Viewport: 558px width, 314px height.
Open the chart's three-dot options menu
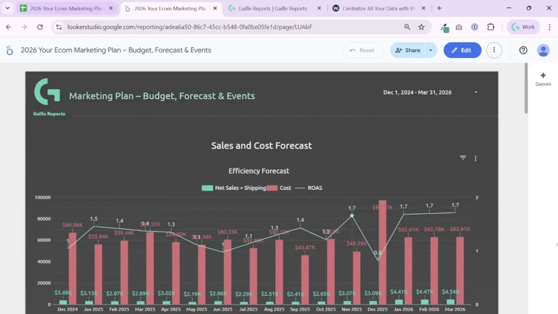tap(475, 158)
